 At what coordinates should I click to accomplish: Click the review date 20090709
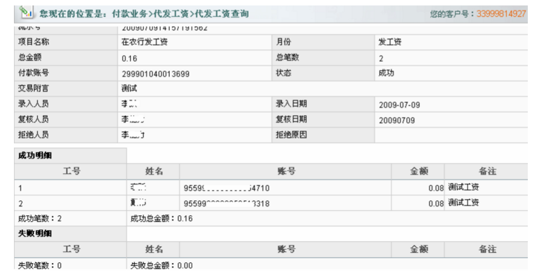point(397,120)
